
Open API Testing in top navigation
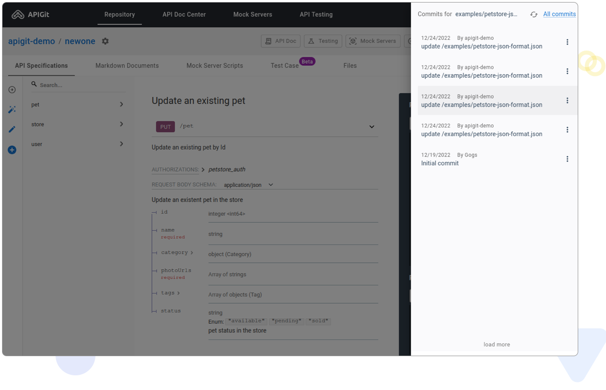click(x=316, y=15)
